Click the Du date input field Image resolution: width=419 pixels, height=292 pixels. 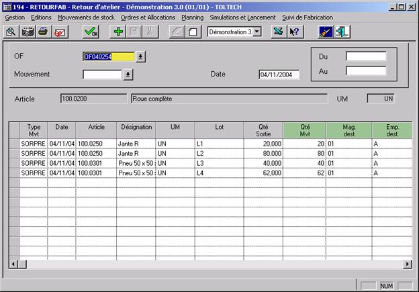pyautogui.click(x=366, y=56)
